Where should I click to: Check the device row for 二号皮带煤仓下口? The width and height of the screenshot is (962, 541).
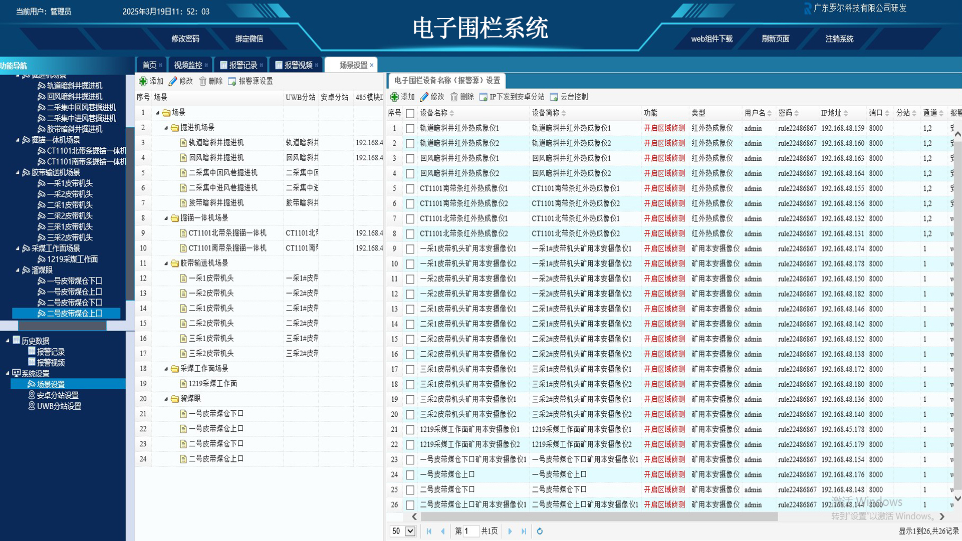click(x=410, y=490)
